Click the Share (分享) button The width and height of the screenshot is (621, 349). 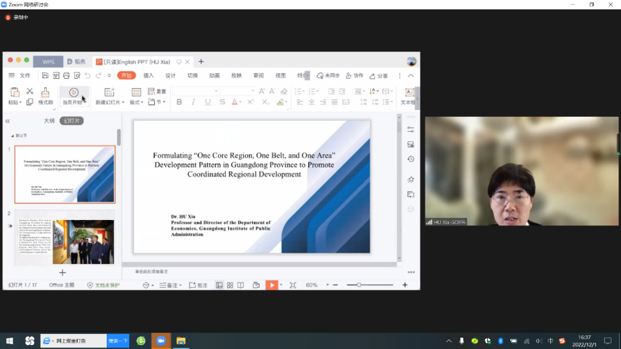378,75
